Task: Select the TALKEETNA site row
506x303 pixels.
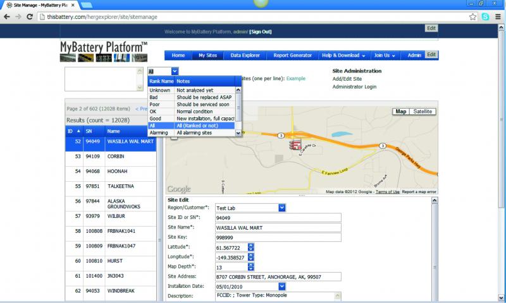Action: (x=111, y=189)
